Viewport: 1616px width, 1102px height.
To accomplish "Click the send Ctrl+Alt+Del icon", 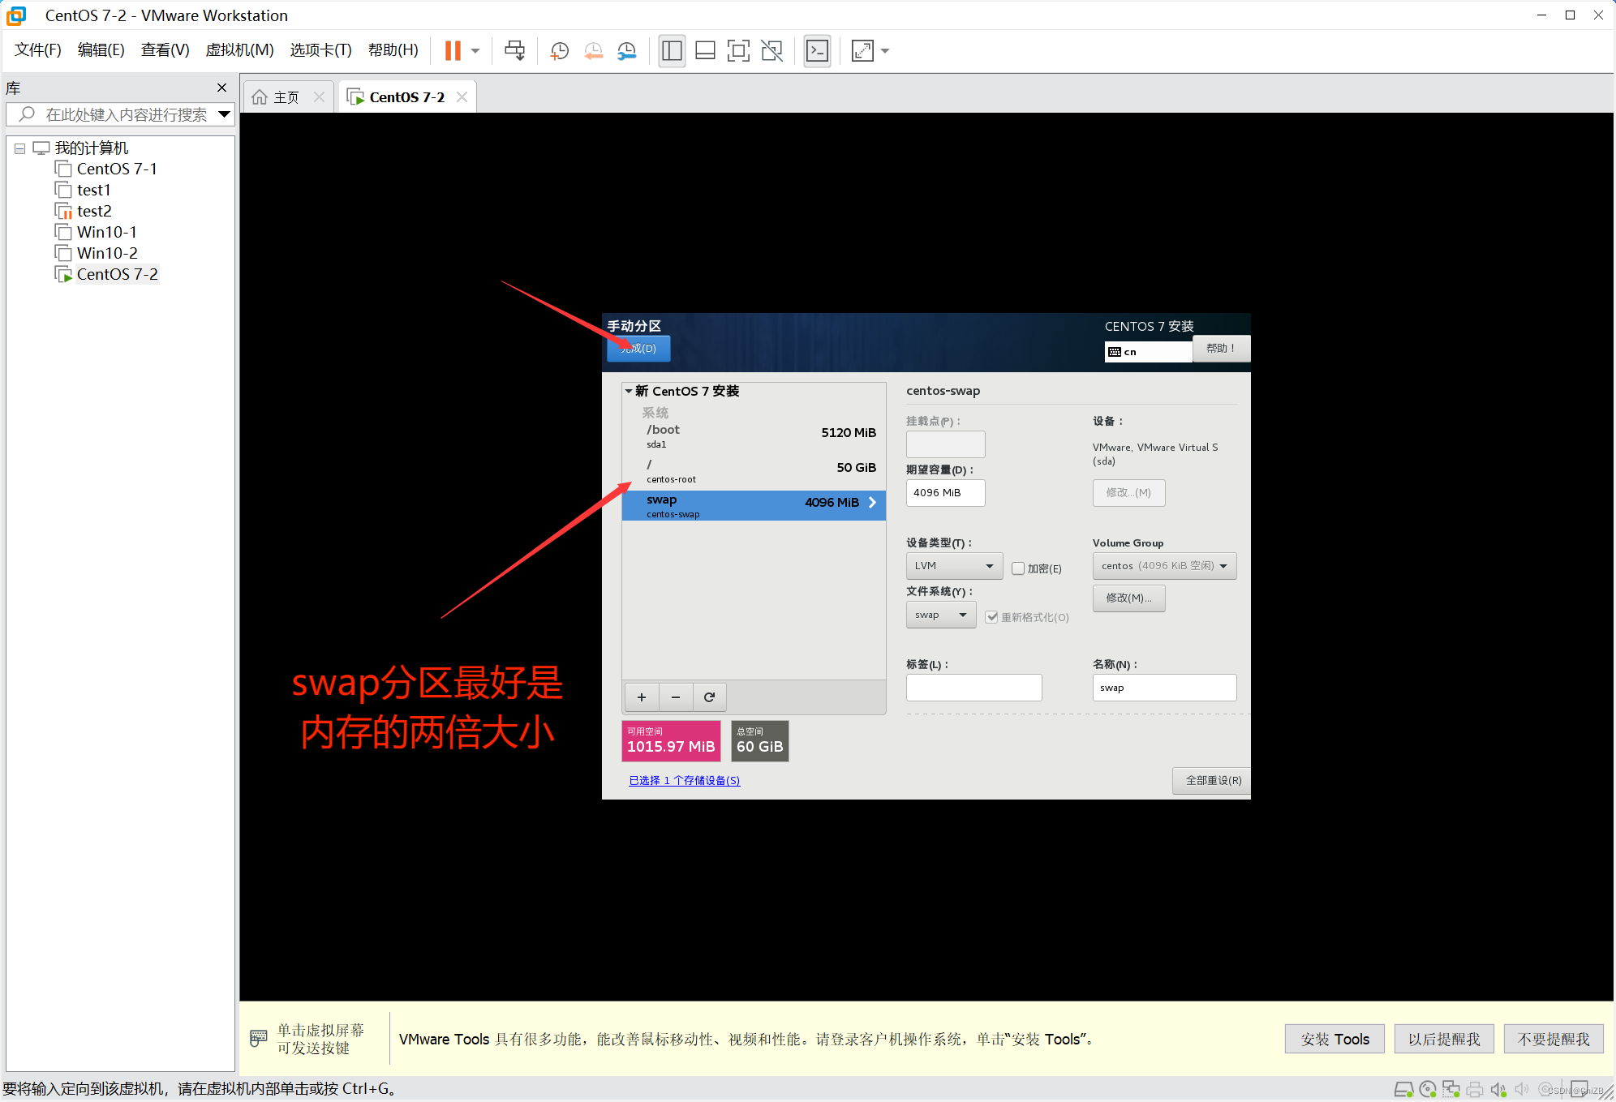I will click(x=514, y=51).
